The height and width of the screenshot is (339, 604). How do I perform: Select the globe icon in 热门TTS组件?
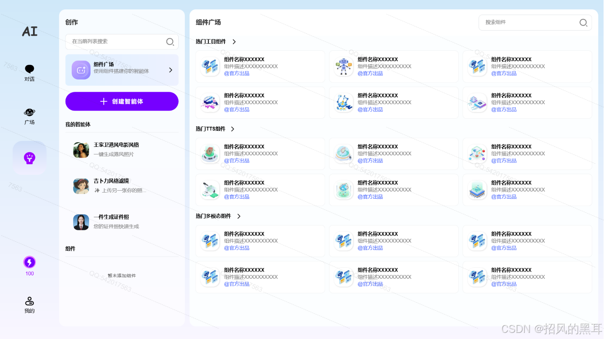(x=344, y=190)
